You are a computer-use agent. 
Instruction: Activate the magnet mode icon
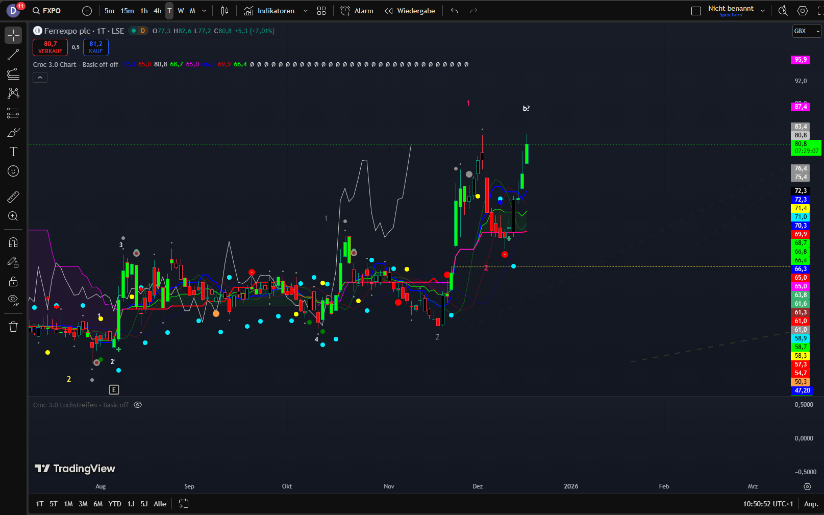[x=13, y=242]
